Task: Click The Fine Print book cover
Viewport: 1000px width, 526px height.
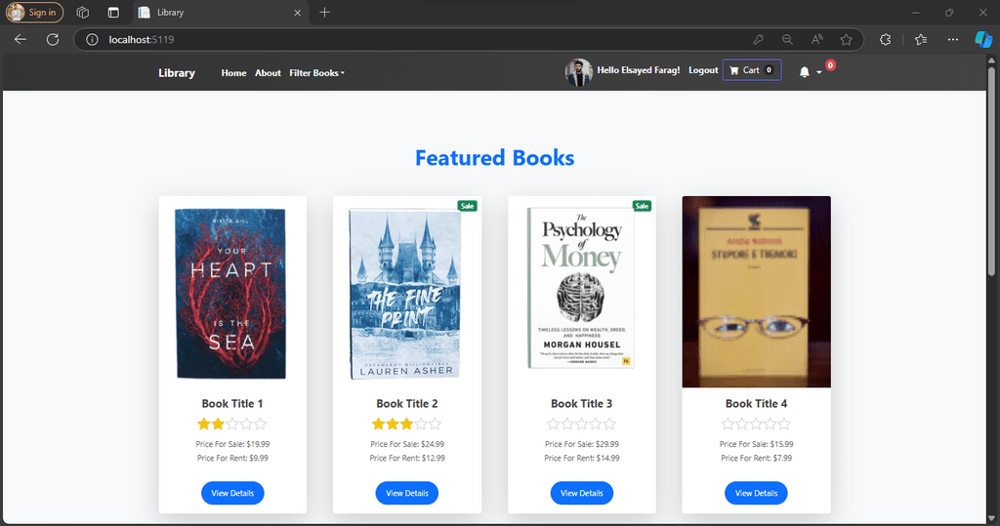Action: coord(405,294)
